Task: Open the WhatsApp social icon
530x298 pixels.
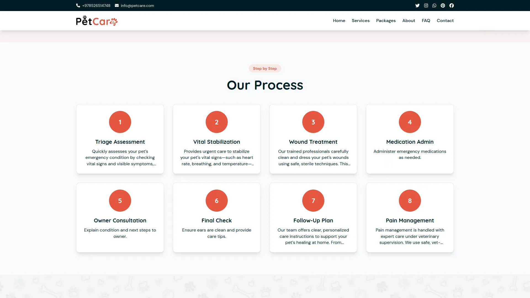Action: coord(434,6)
